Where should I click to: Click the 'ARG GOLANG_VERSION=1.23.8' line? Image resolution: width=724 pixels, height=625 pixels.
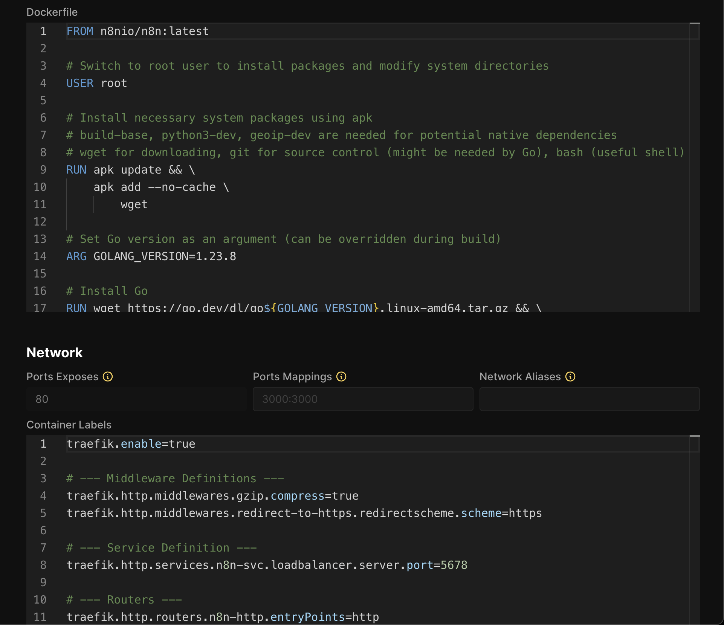[151, 256]
